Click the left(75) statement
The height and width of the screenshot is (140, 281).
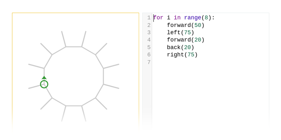tap(180, 33)
